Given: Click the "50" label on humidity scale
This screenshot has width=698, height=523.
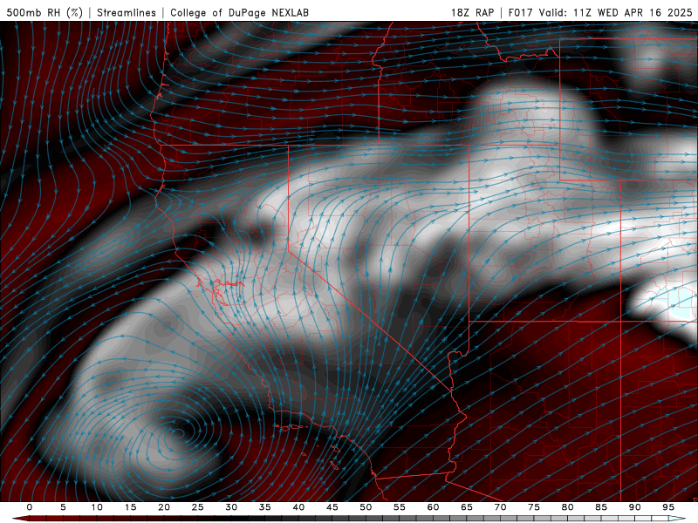Looking at the screenshot, I should (366, 507).
